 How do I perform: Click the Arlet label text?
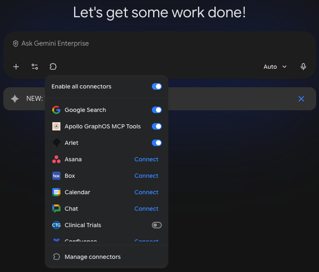tap(71, 143)
